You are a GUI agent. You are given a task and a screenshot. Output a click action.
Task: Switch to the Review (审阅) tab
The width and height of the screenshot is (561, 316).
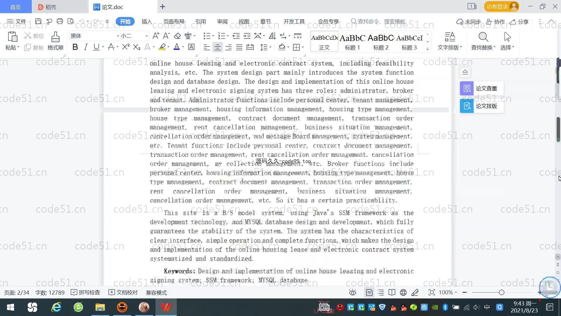click(x=222, y=21)
